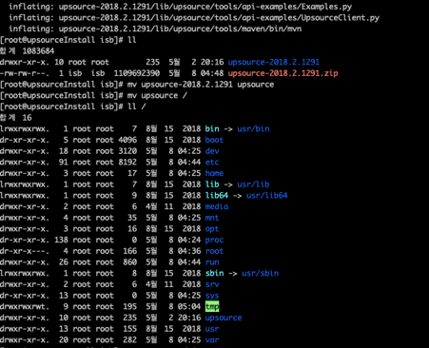Click the 'usr/lib' link target
Screen dimensions: 429x348
[253, 184]
